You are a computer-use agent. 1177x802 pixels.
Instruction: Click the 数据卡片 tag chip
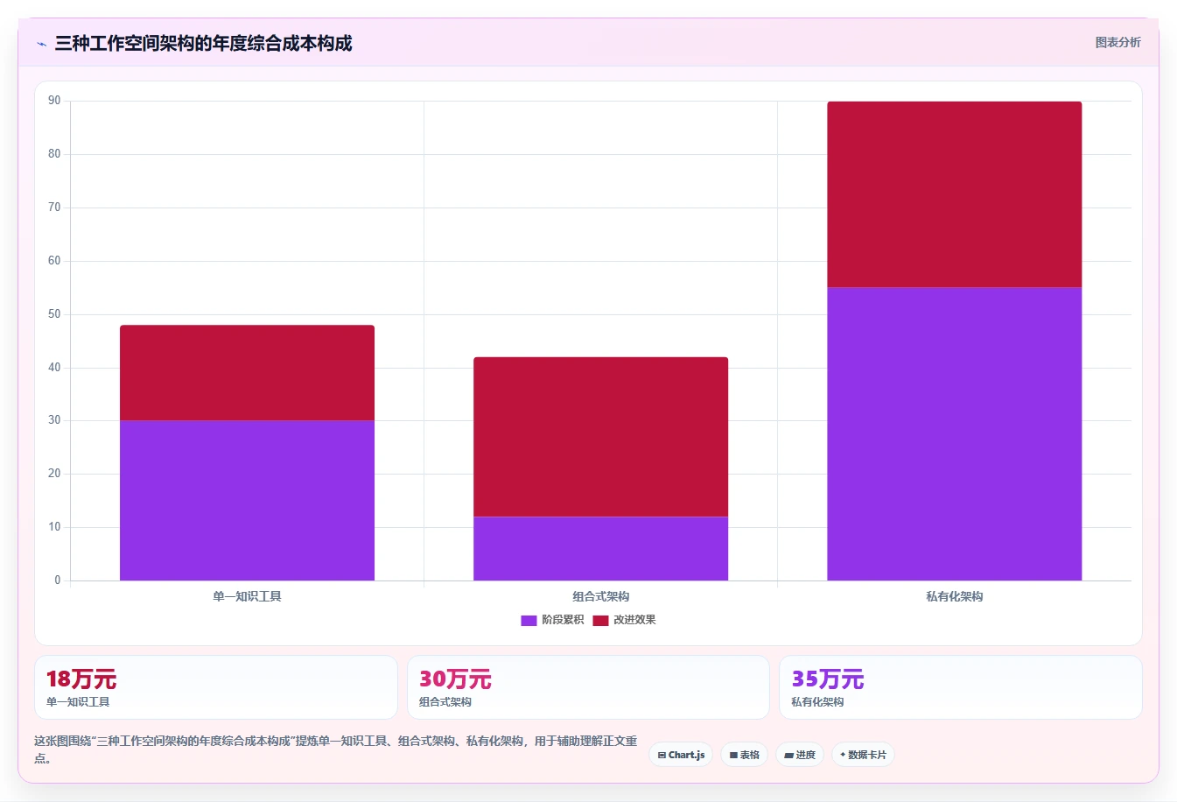[863, 755]
